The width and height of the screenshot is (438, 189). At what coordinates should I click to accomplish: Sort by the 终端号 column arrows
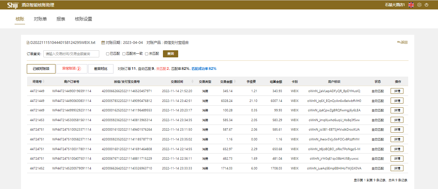pos(43,82)
